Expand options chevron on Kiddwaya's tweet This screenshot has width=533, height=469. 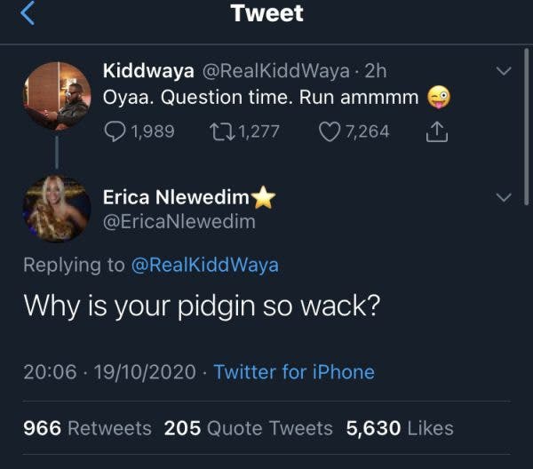tap(504, 70)
